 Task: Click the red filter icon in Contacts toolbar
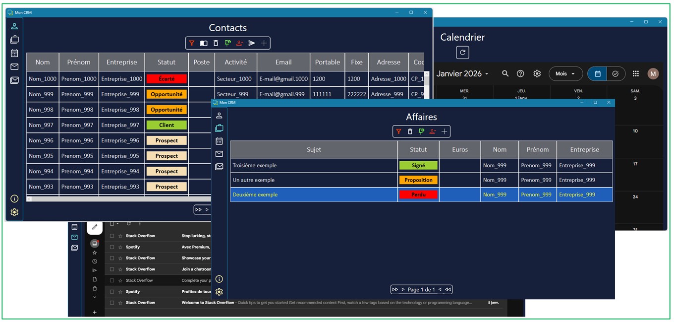pyautogui.click(x=192, y=43)
